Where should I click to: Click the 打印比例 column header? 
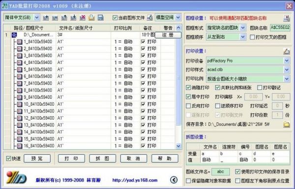pyautogui.click(x=125, y=28)
